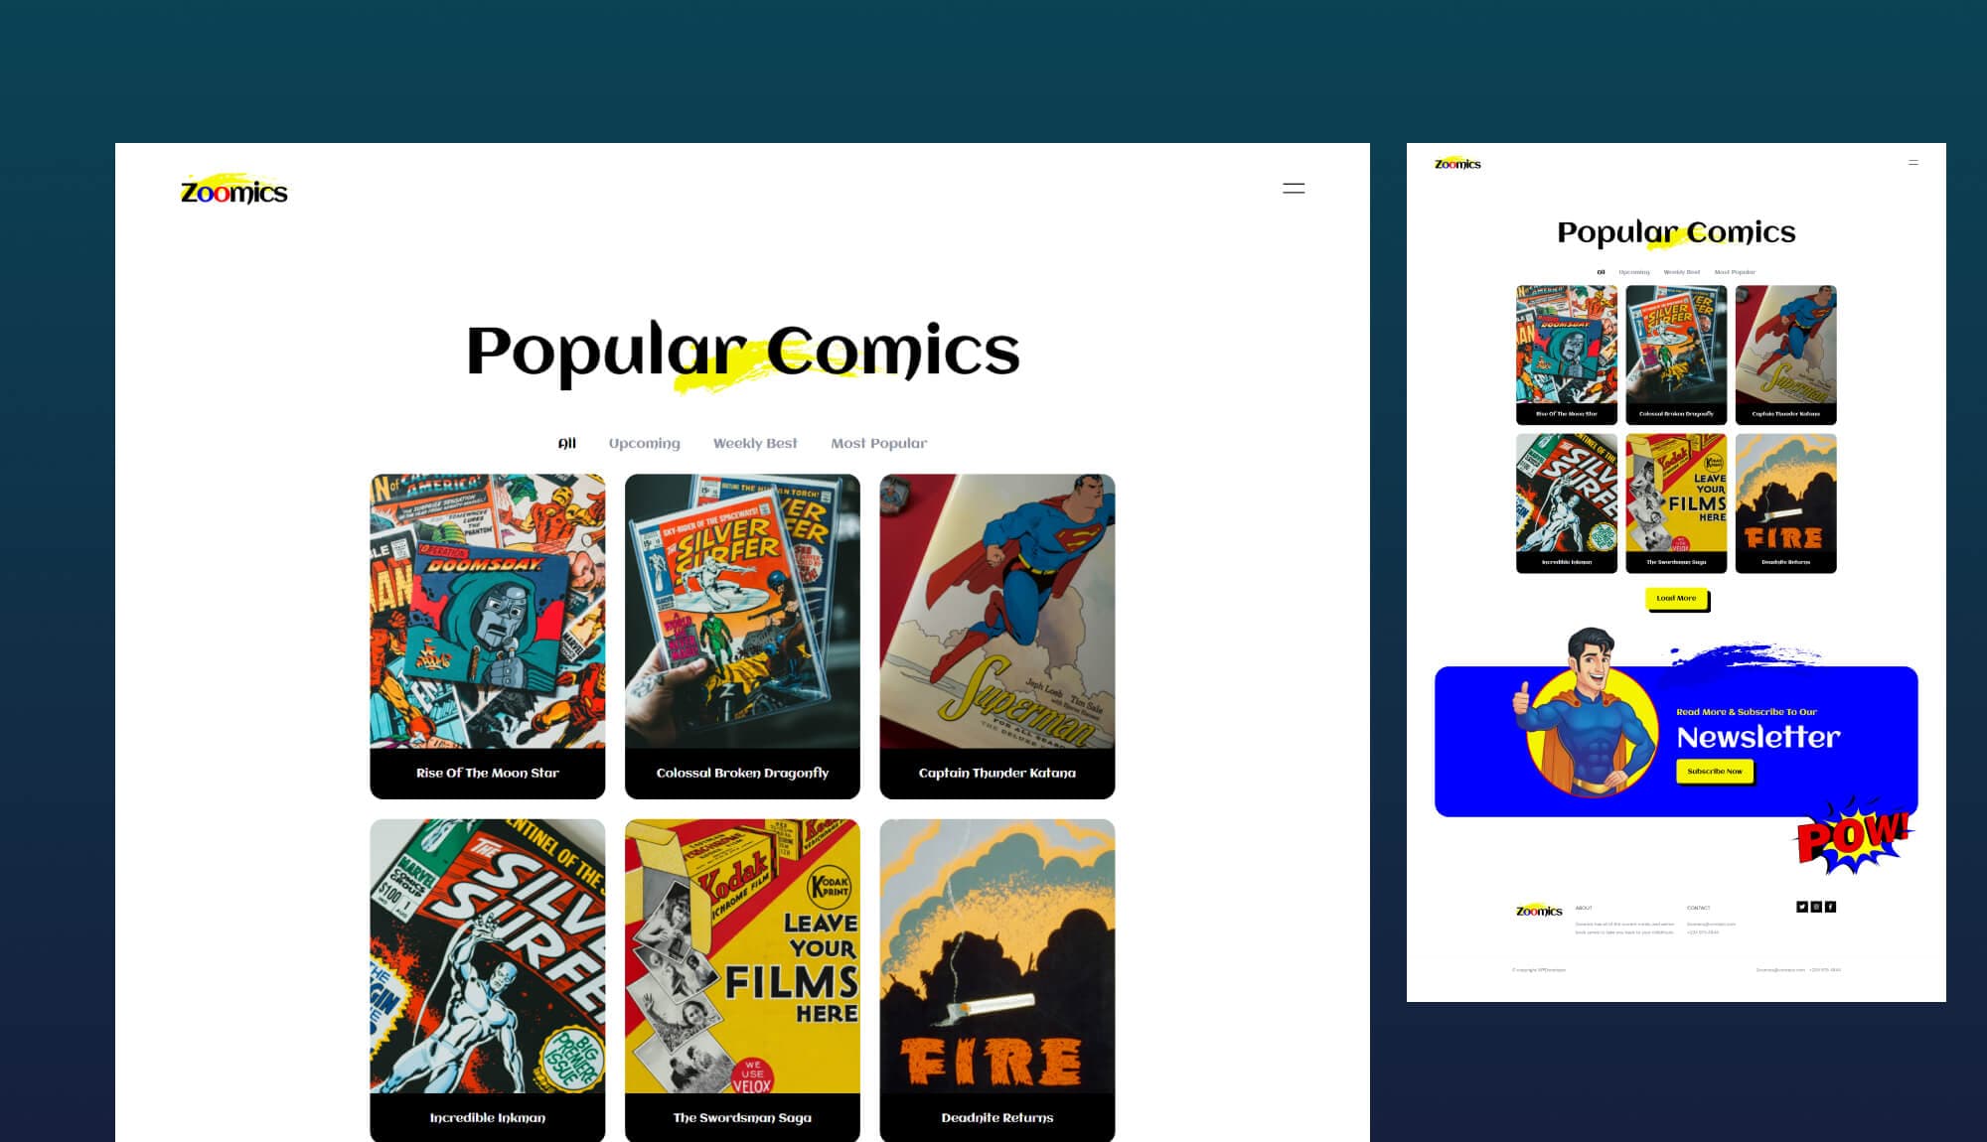Switch to the Upcoming filter tab
The image size is (1987, 1142).
pyautogui.click(x=645, y=443)
